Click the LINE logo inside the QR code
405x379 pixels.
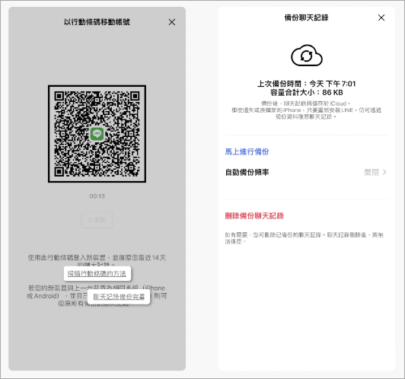point(97,134)
